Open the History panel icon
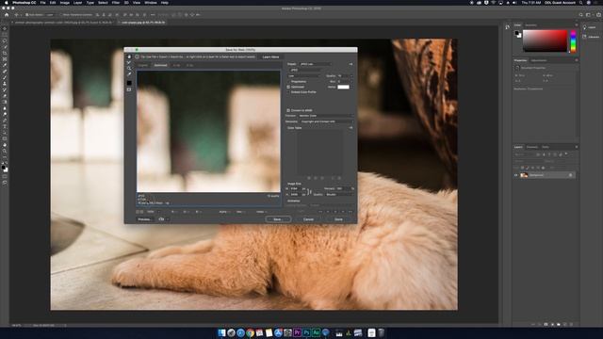603x339 pixels. 508,27
